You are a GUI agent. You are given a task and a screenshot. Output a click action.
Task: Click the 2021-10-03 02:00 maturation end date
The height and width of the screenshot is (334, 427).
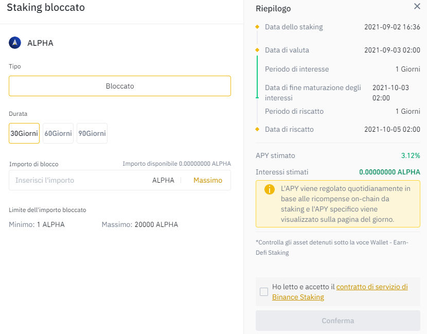(x=390, y=93)
